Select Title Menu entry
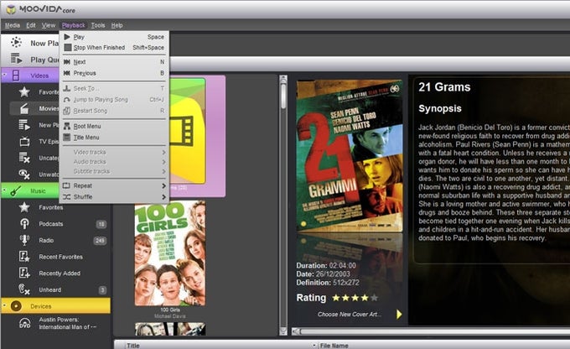 click(x=114, y=138)
